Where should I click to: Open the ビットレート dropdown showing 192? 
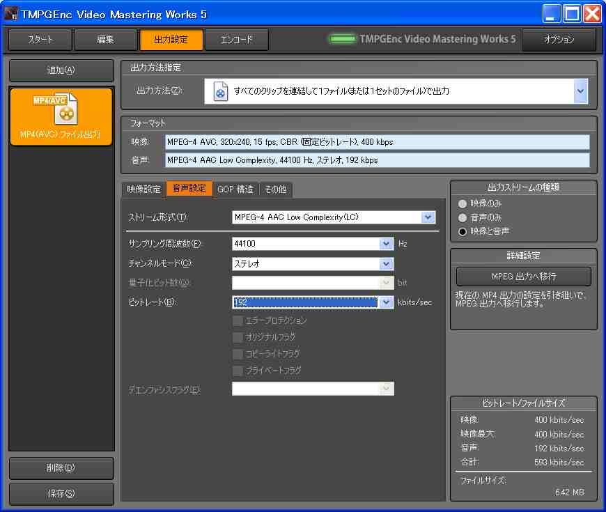[386, 302]
